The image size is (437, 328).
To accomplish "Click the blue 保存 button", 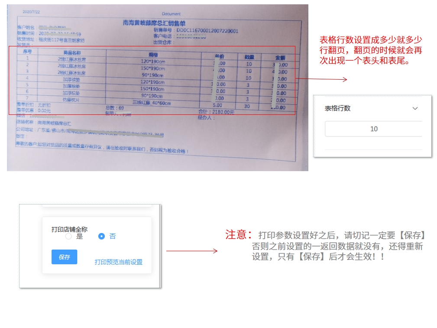I will pyautogui.click(x=64, y=257).
